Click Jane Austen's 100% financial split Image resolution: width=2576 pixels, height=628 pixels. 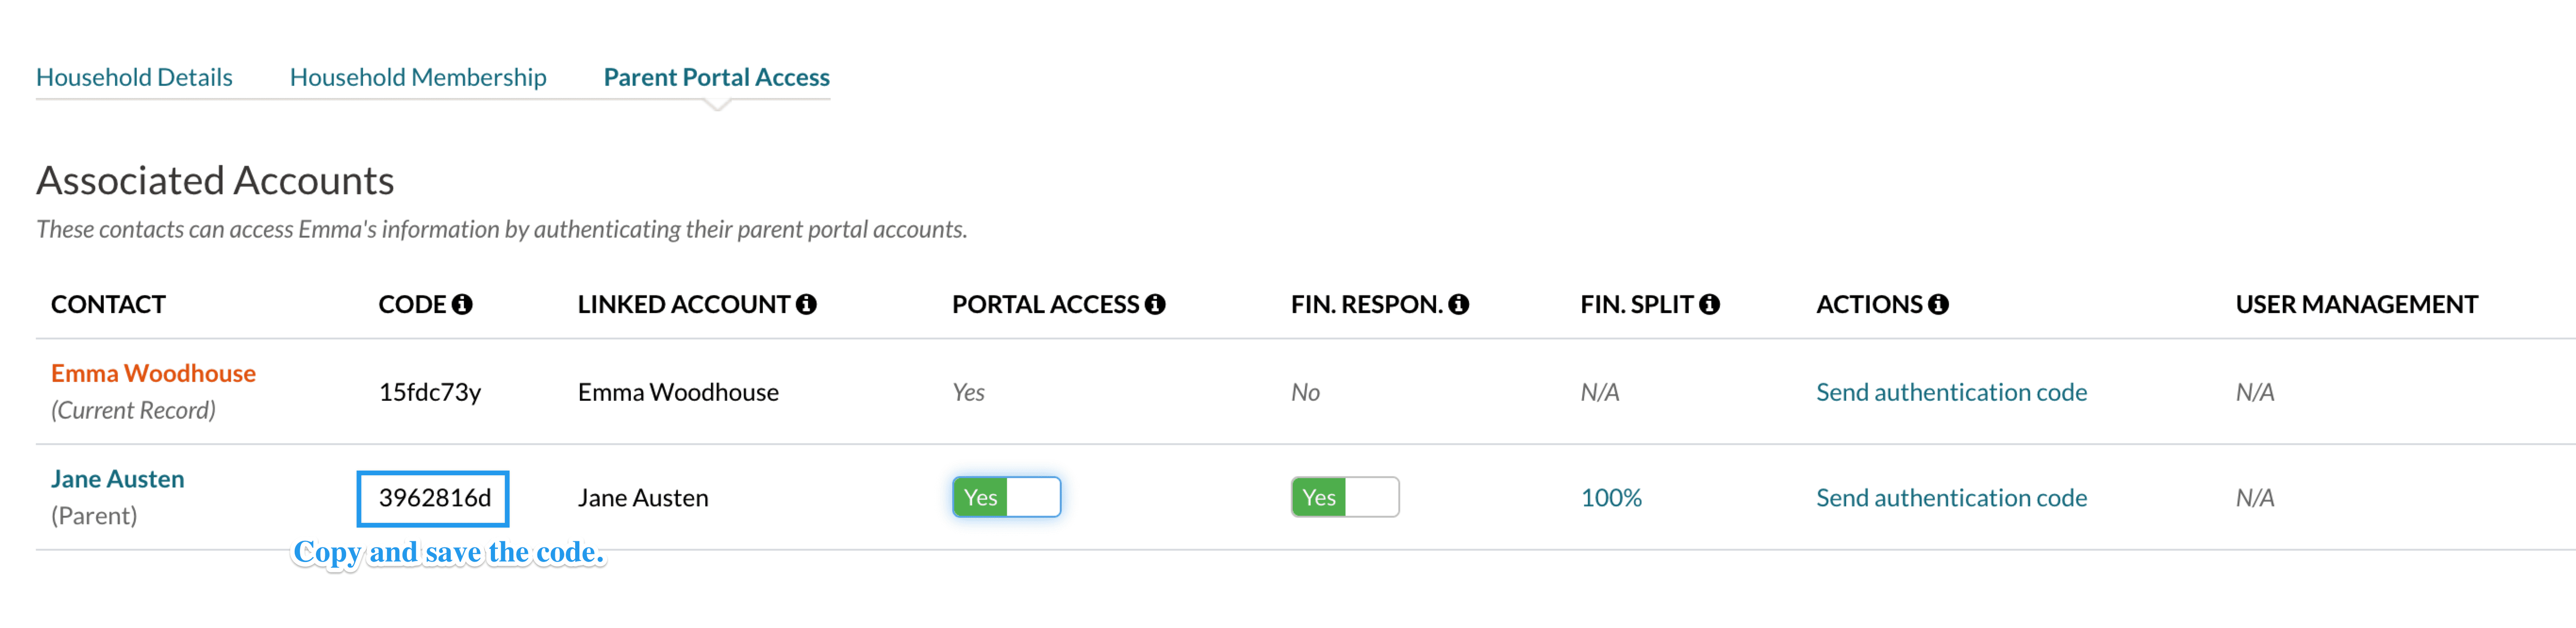[x=1611, y=497]
